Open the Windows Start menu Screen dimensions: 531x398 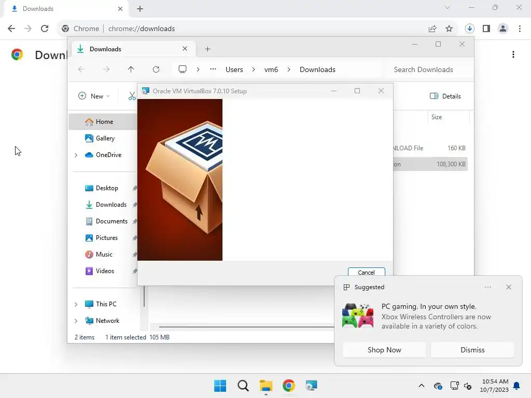pyautogui.click(x=220, y=386)
